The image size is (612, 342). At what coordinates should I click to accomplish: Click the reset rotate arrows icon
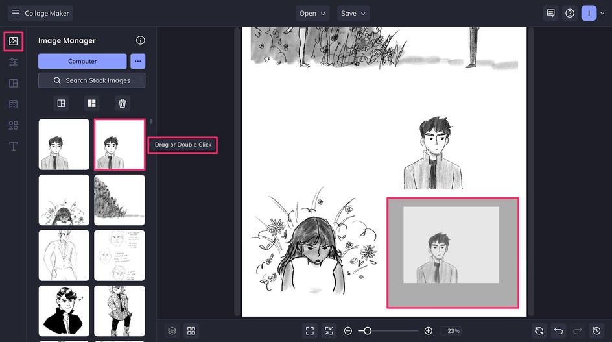(x=539, y=331)
